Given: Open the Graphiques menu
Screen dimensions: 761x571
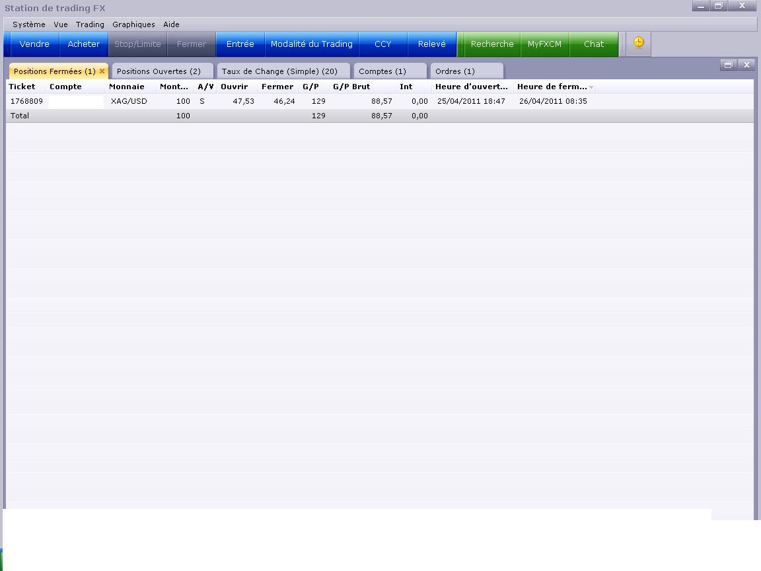Looking at the screenshot, I should (133, 24).
